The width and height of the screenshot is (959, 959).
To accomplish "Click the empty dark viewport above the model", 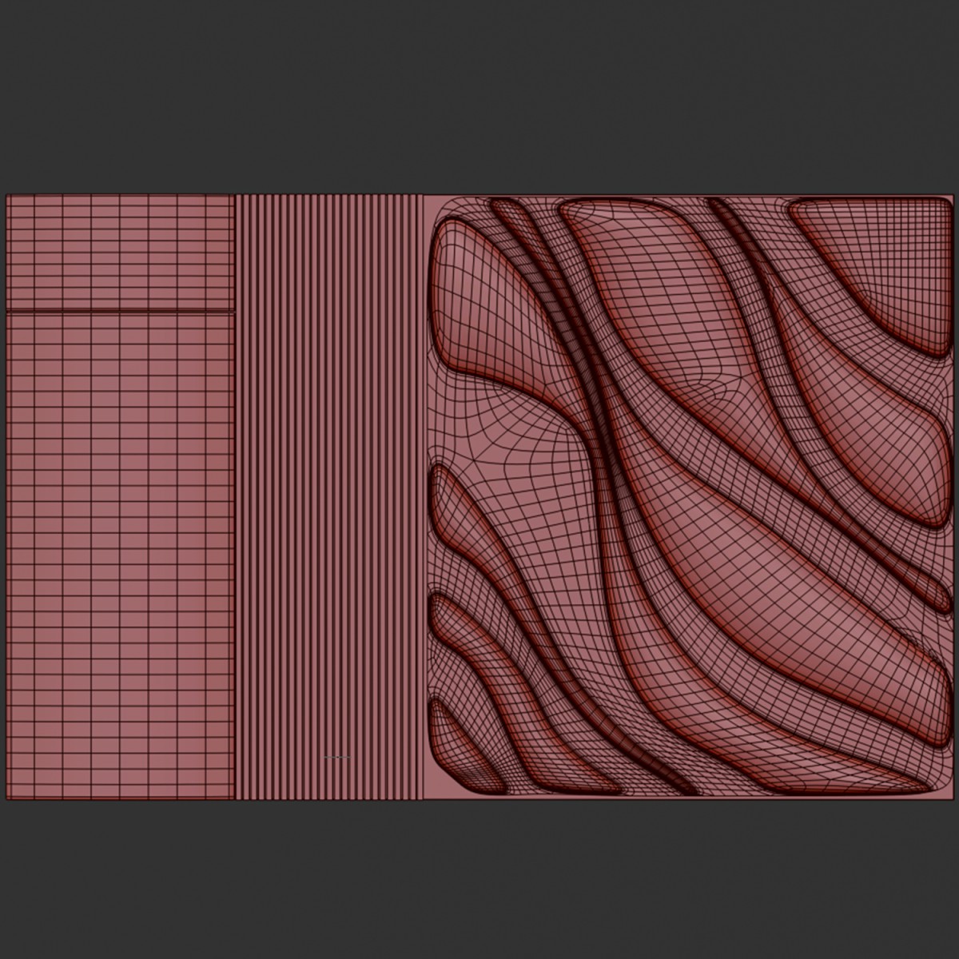I will point(479,96).
